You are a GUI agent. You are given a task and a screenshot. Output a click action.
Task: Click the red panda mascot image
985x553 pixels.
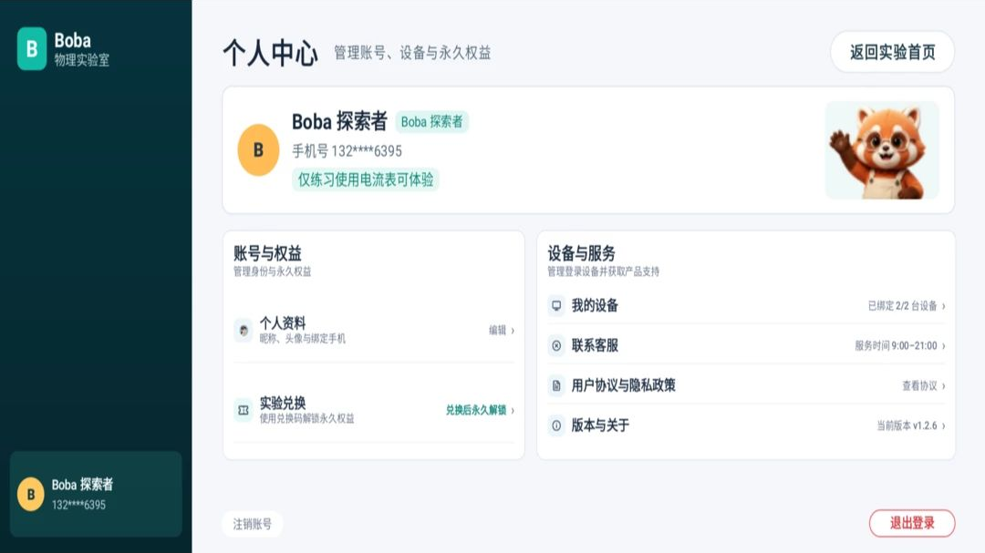(882, 150)
